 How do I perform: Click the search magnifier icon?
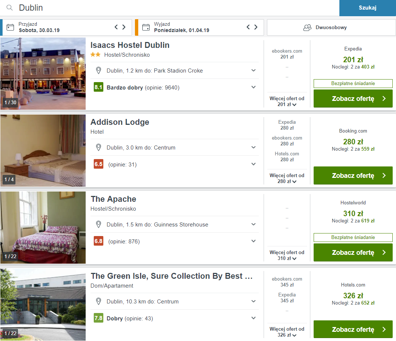pyautogui.click(x=10, y=8)
